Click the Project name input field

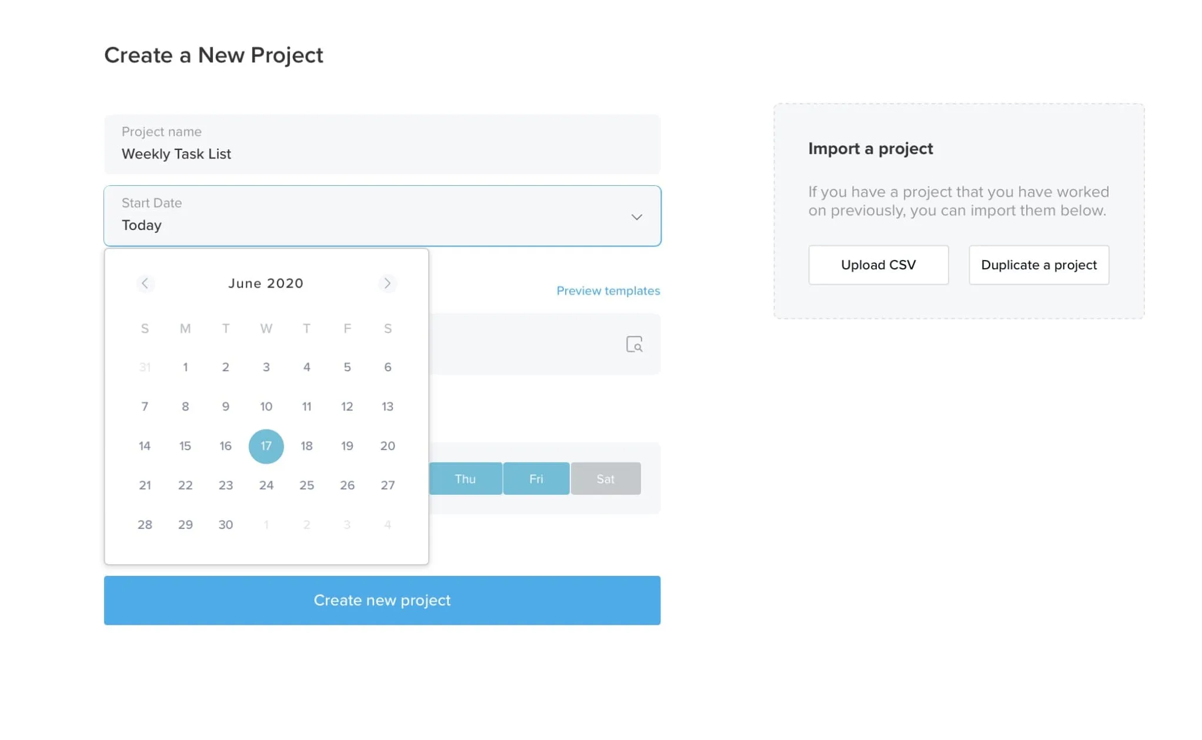click(382, 144)
